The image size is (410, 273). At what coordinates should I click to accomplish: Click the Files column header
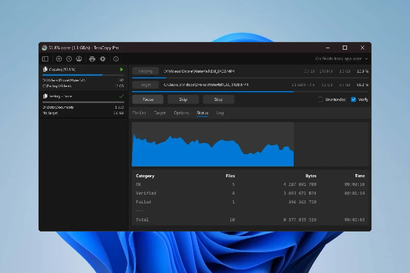230,176
